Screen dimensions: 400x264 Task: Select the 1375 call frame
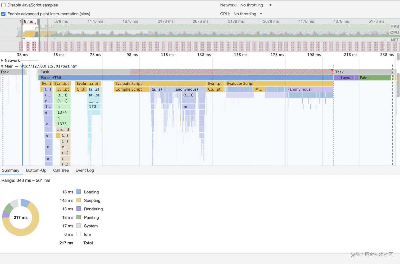[63, 124]
